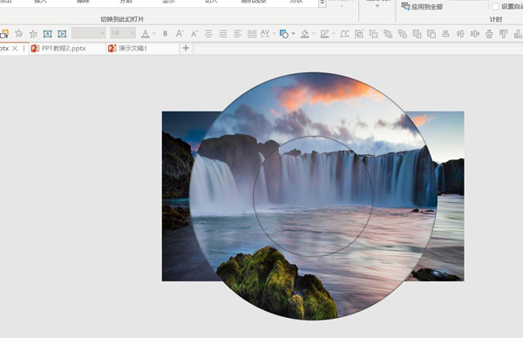Expand the character spacing dropdown arrow

(x=275, y=33)
